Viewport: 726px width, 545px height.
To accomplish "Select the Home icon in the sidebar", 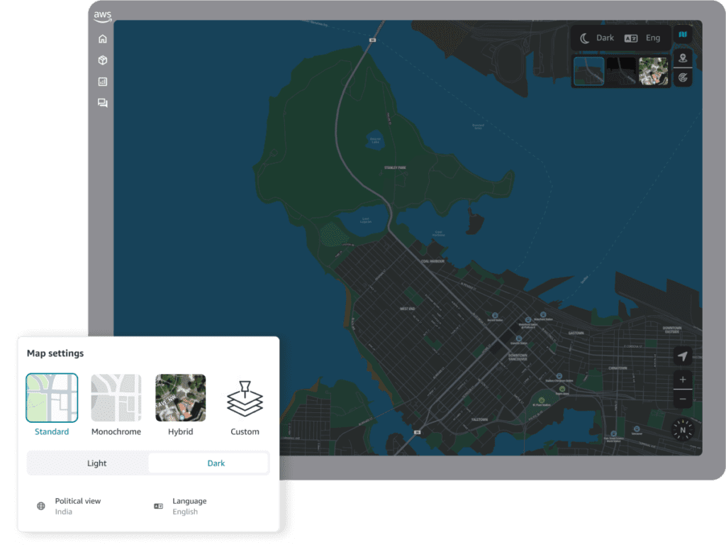I will (102, 38).
